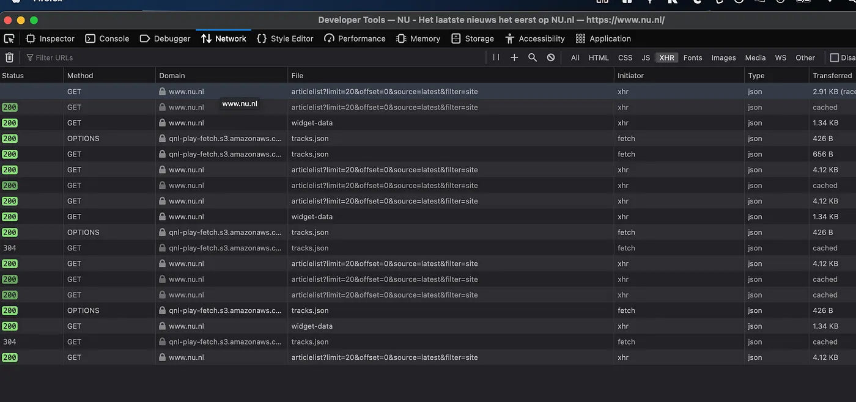Enable the Images request filter
856x402 pixels.
coord(723,57)
